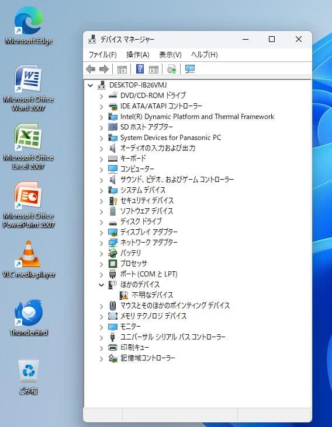
Task: Click the Update driver toolbar icon
Action: click(x=172, y=69)
